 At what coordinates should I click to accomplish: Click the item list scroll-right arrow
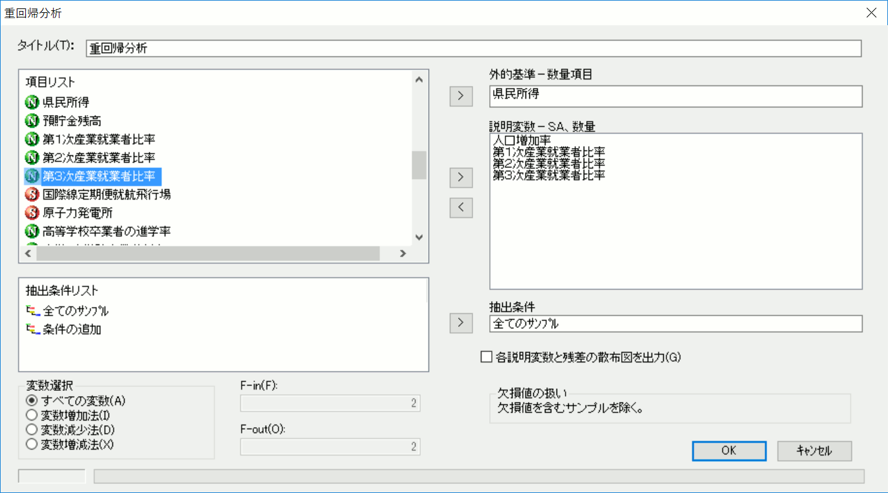[403, 254]
